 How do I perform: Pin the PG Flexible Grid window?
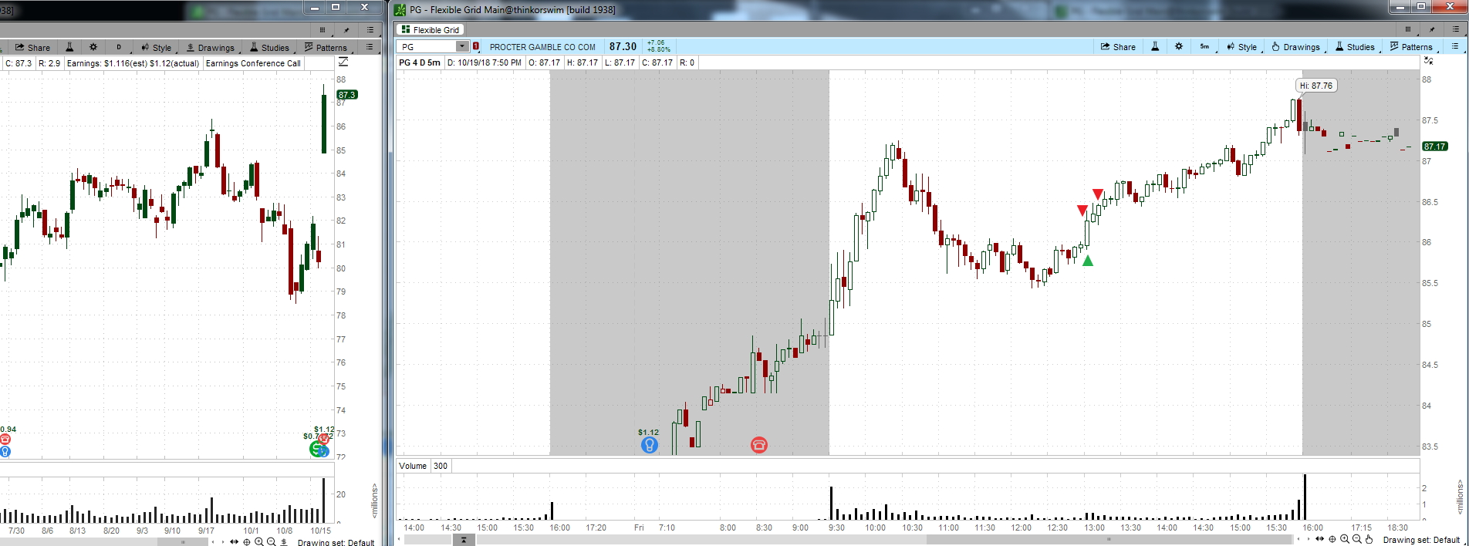tap(1432, 29)
